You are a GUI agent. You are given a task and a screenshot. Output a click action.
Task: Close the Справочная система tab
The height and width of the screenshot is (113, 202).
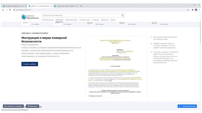click(x=77, y=6)
